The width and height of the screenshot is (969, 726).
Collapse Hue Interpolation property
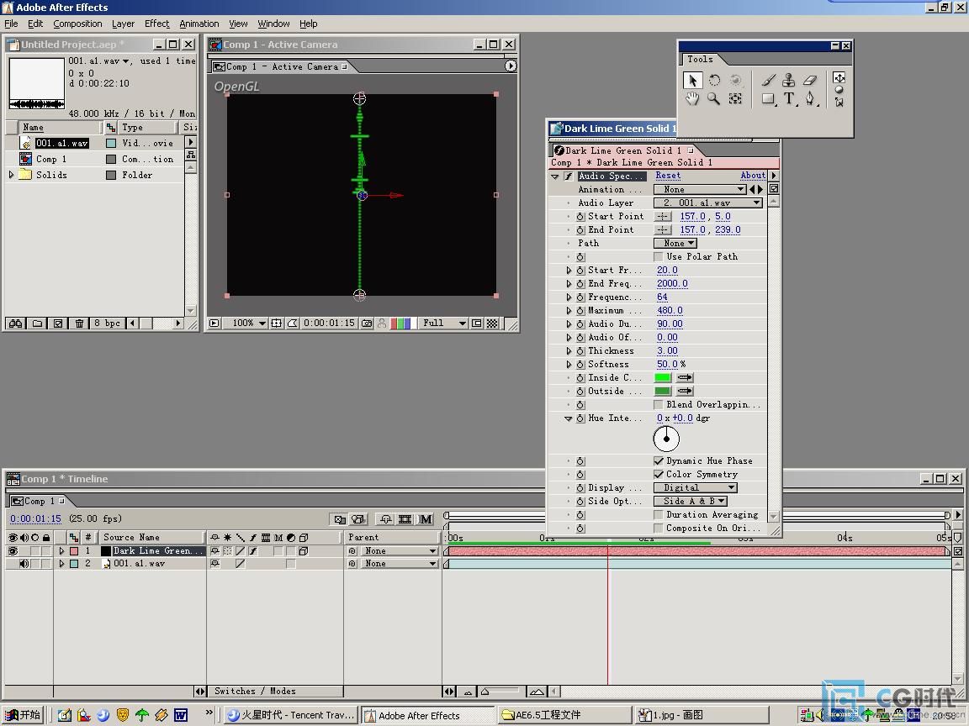click(569, 418)
